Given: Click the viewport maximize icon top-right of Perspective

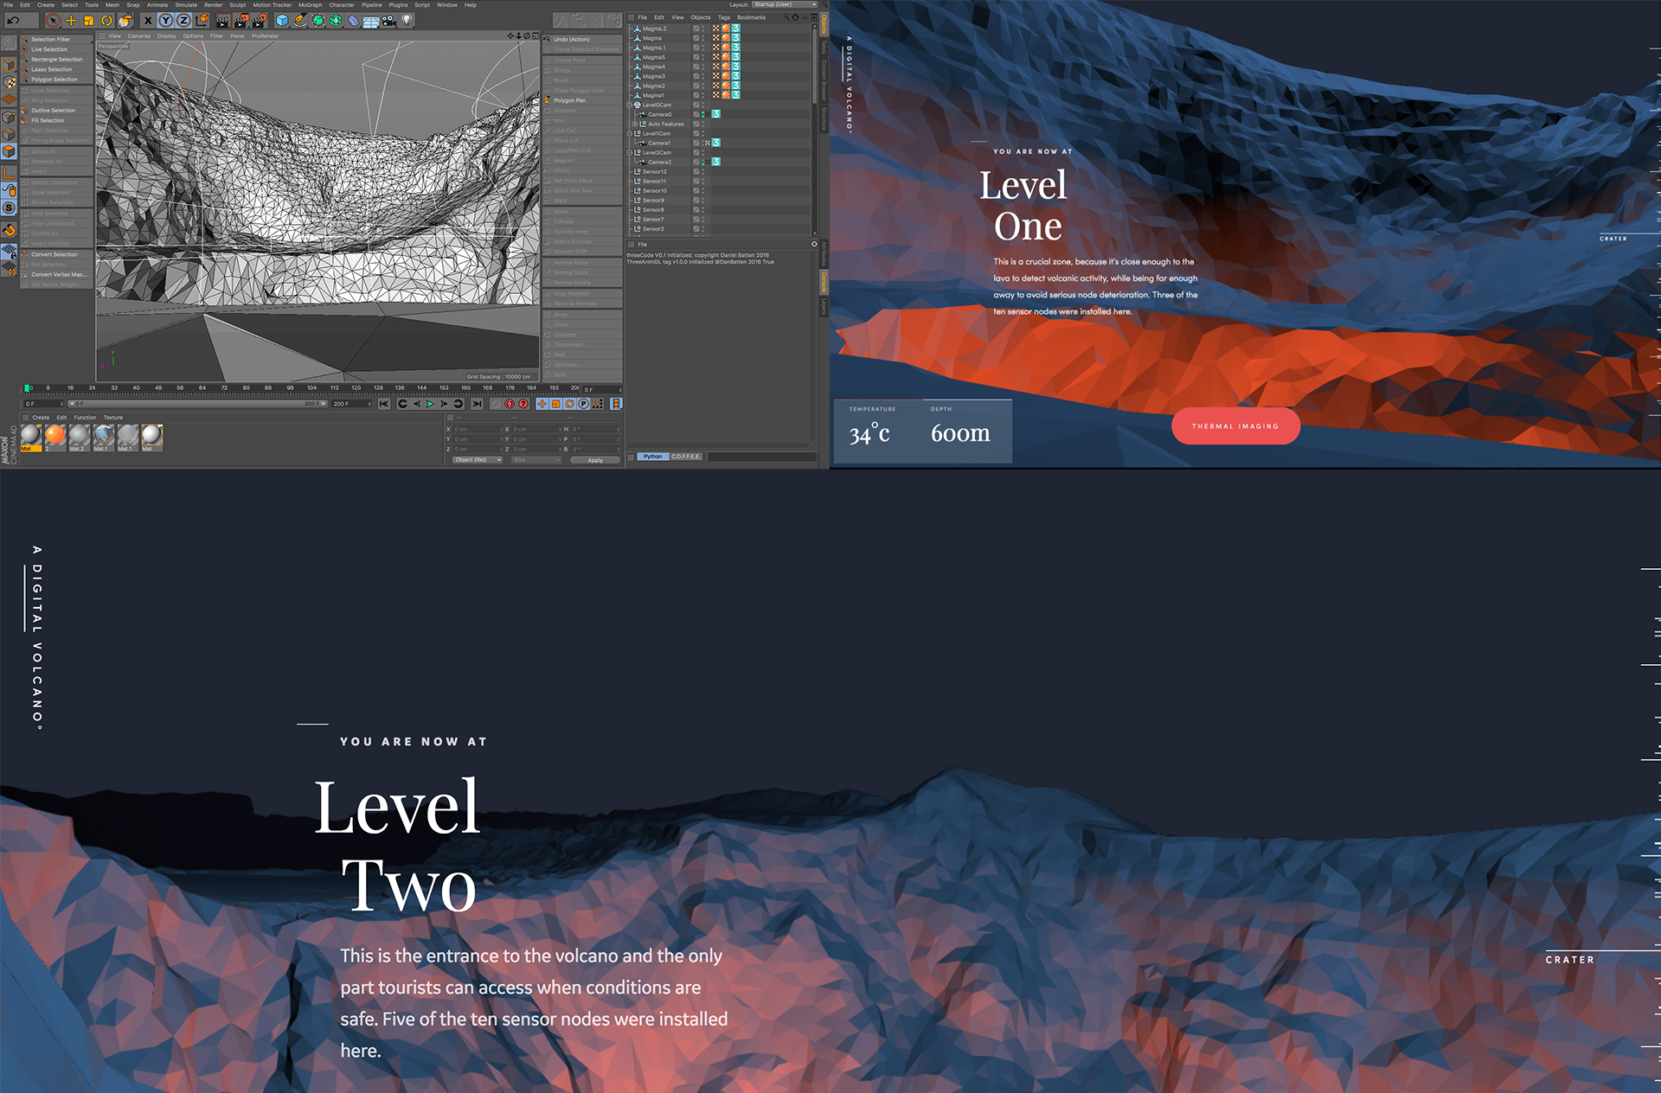Looking at the screenshot, I should 535,36.
